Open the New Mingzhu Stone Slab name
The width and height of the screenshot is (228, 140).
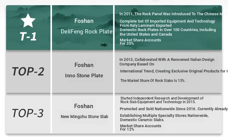pyautogui.click(x=85, y=117)
